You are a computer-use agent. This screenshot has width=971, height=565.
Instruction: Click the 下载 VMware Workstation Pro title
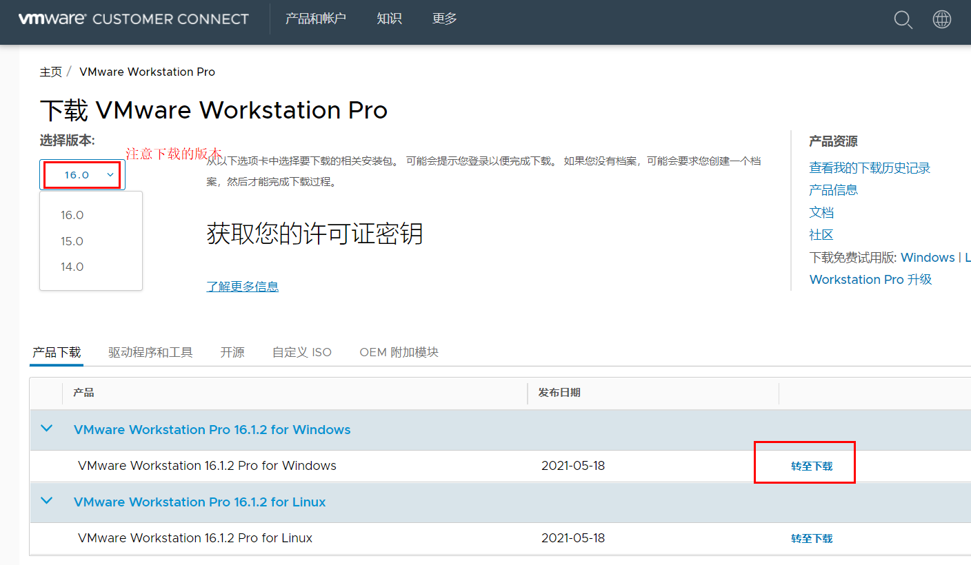point(214,110)
